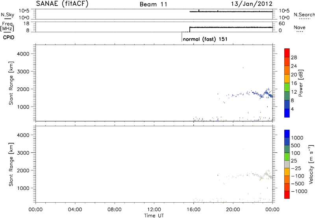Screen dimensions: 315x218
Task: Click the Time UT axis label
Action: 154,216
